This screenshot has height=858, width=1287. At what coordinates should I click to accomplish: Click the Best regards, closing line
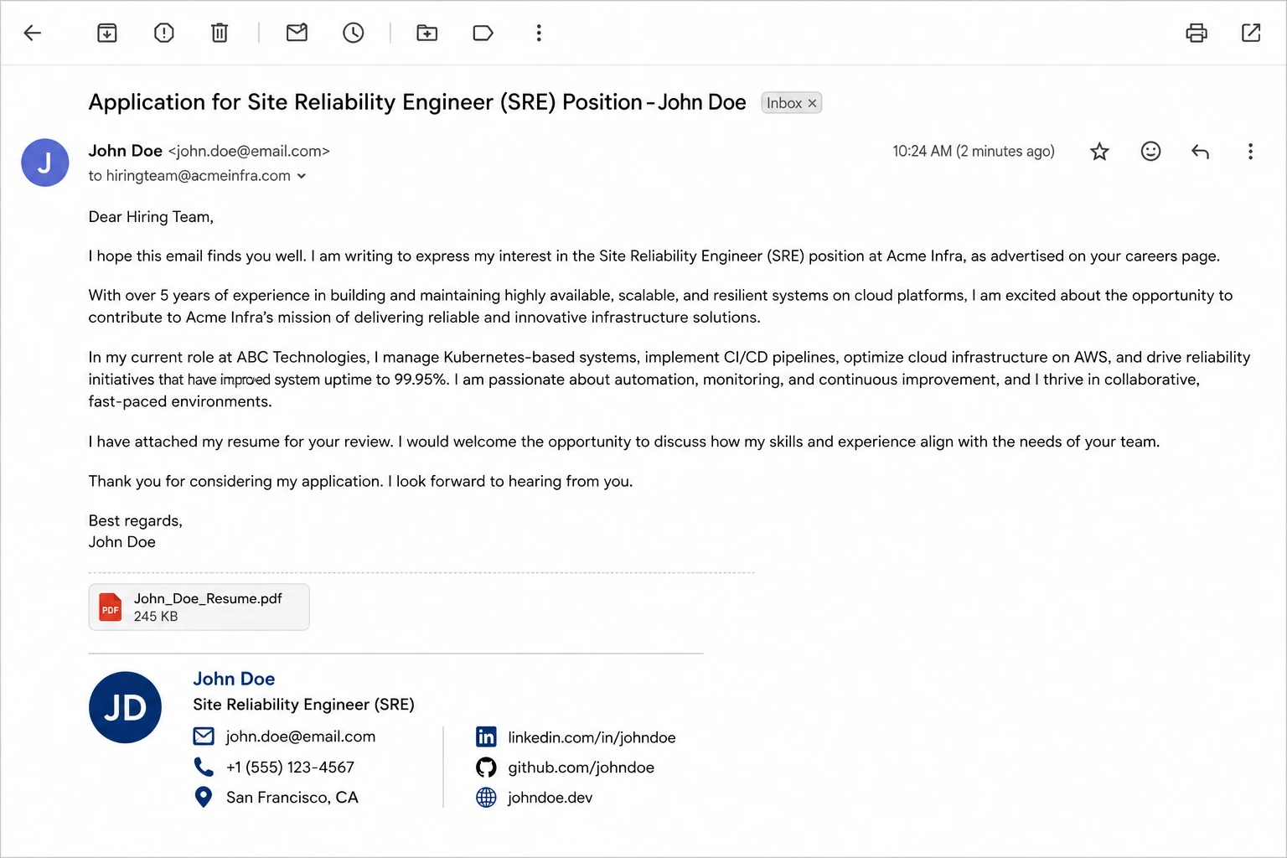(136, 521)
